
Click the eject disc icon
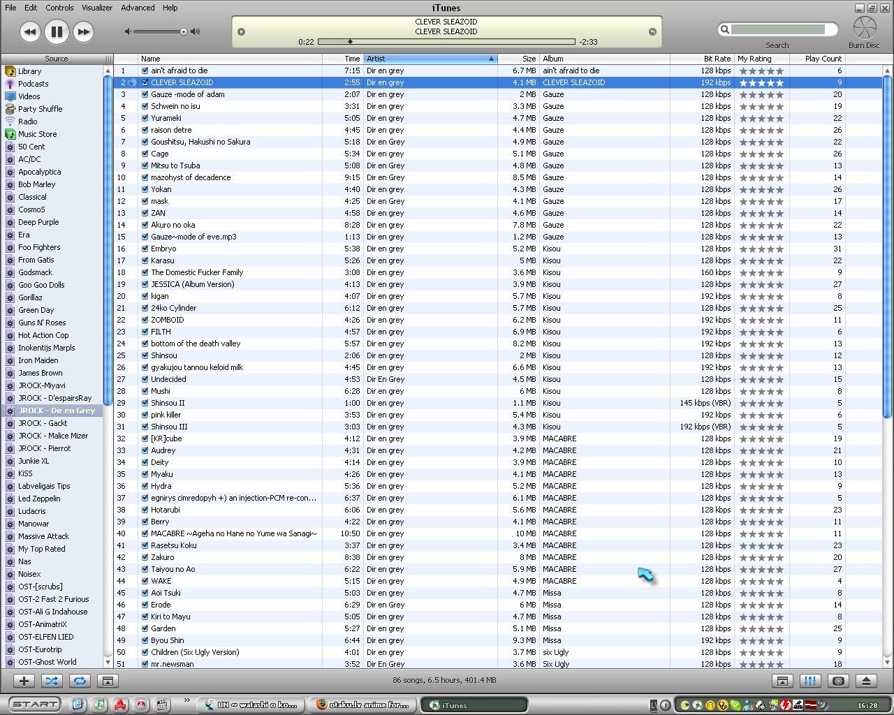(x=866, y=681)
